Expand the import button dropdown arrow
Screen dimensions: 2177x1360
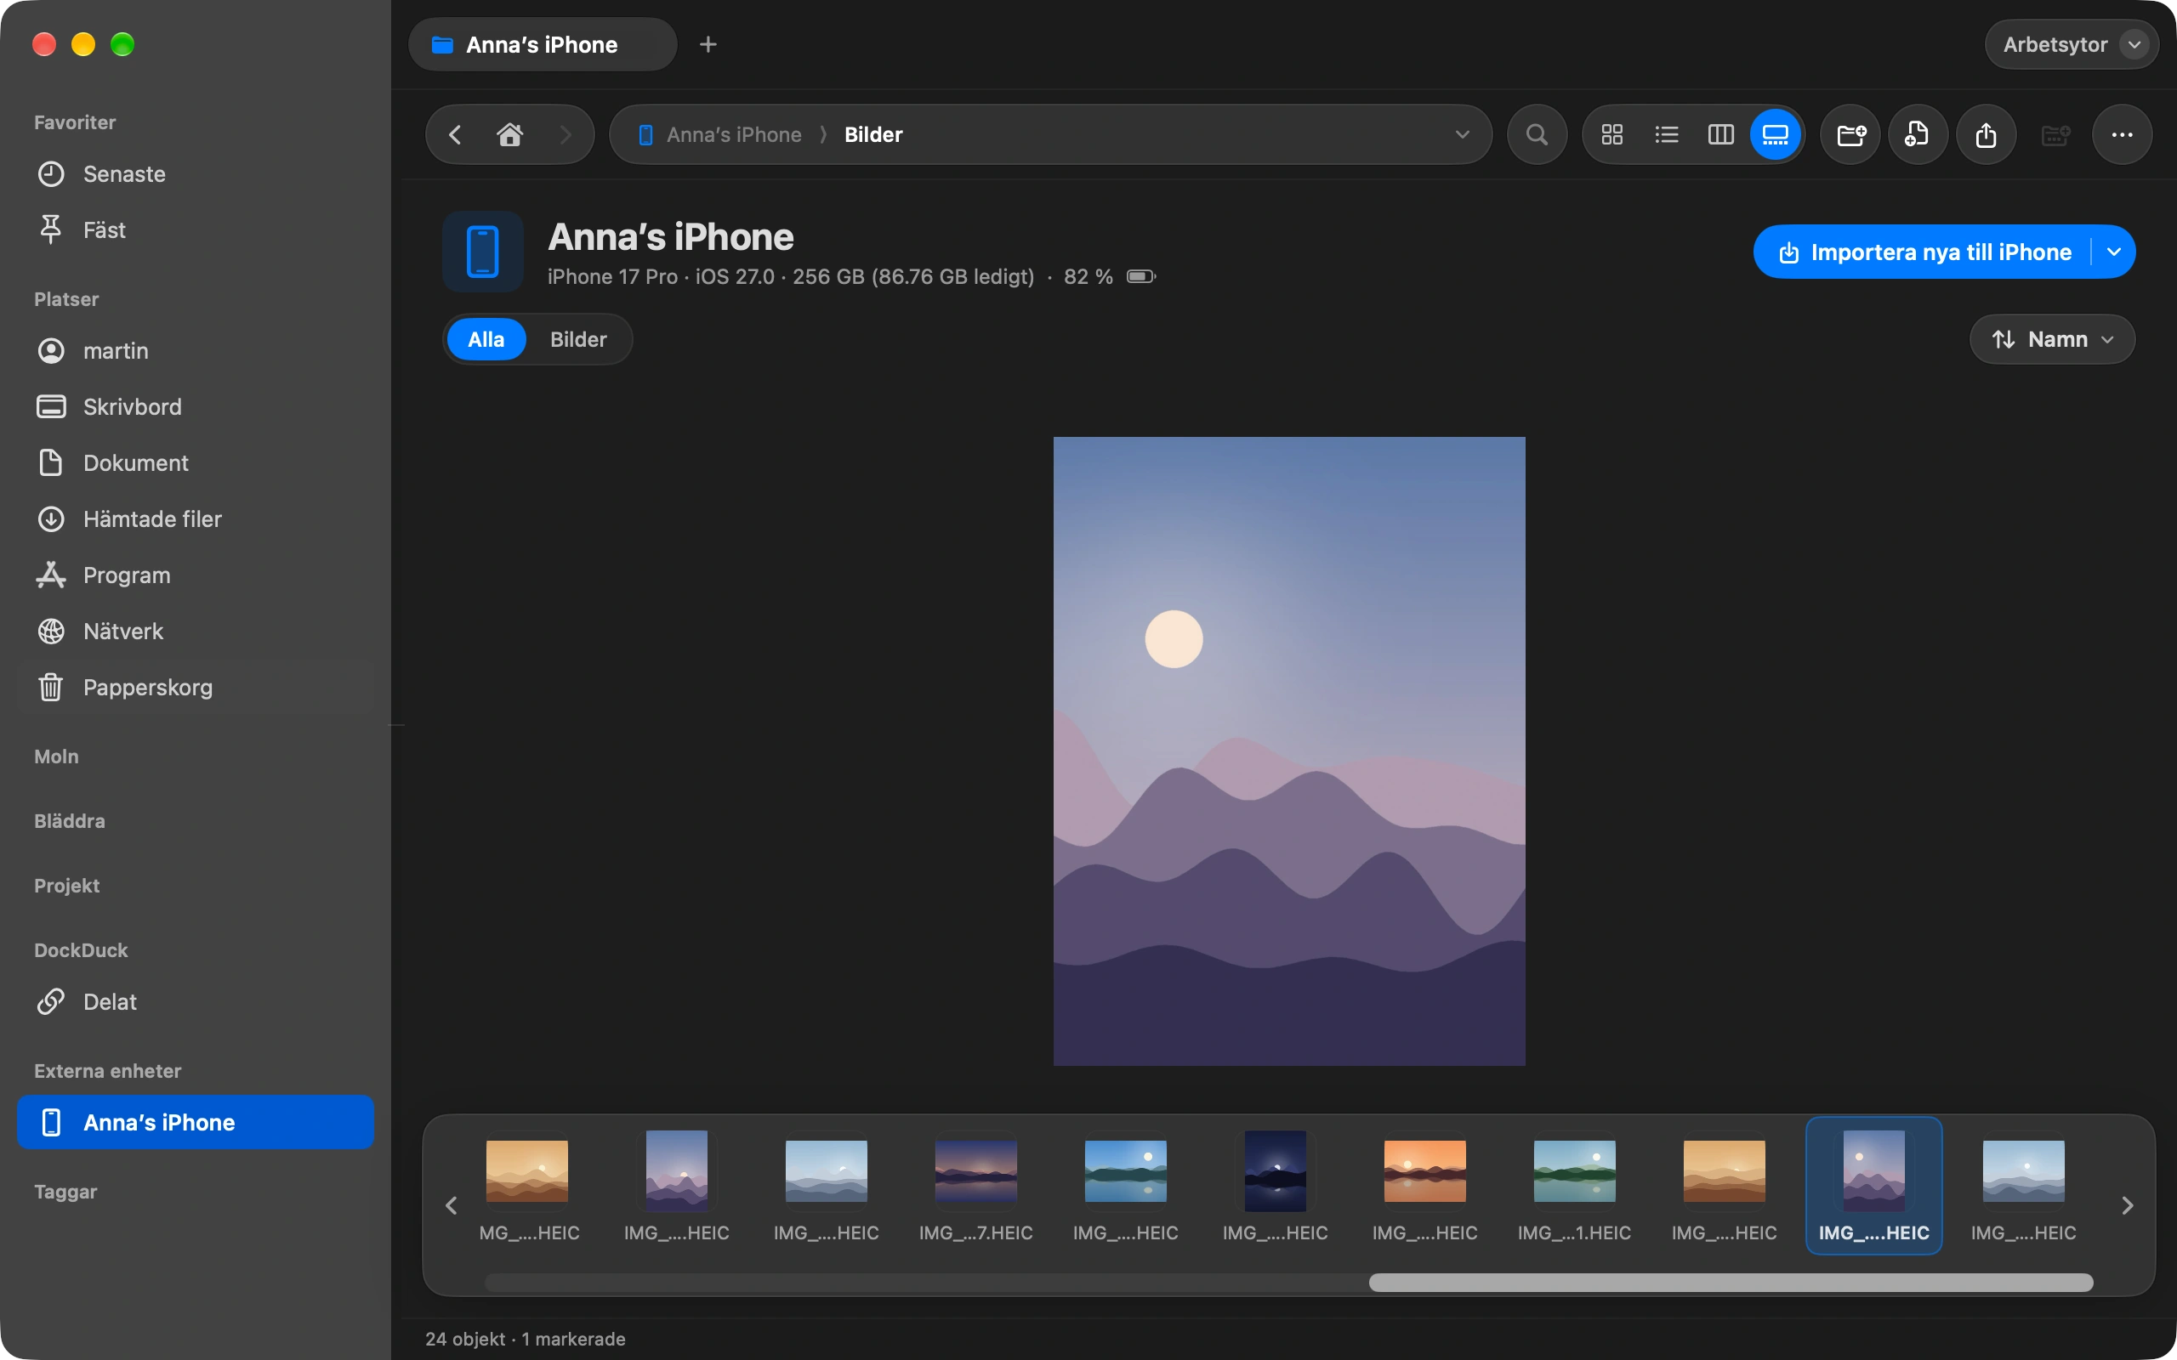tap(2114, 252)
